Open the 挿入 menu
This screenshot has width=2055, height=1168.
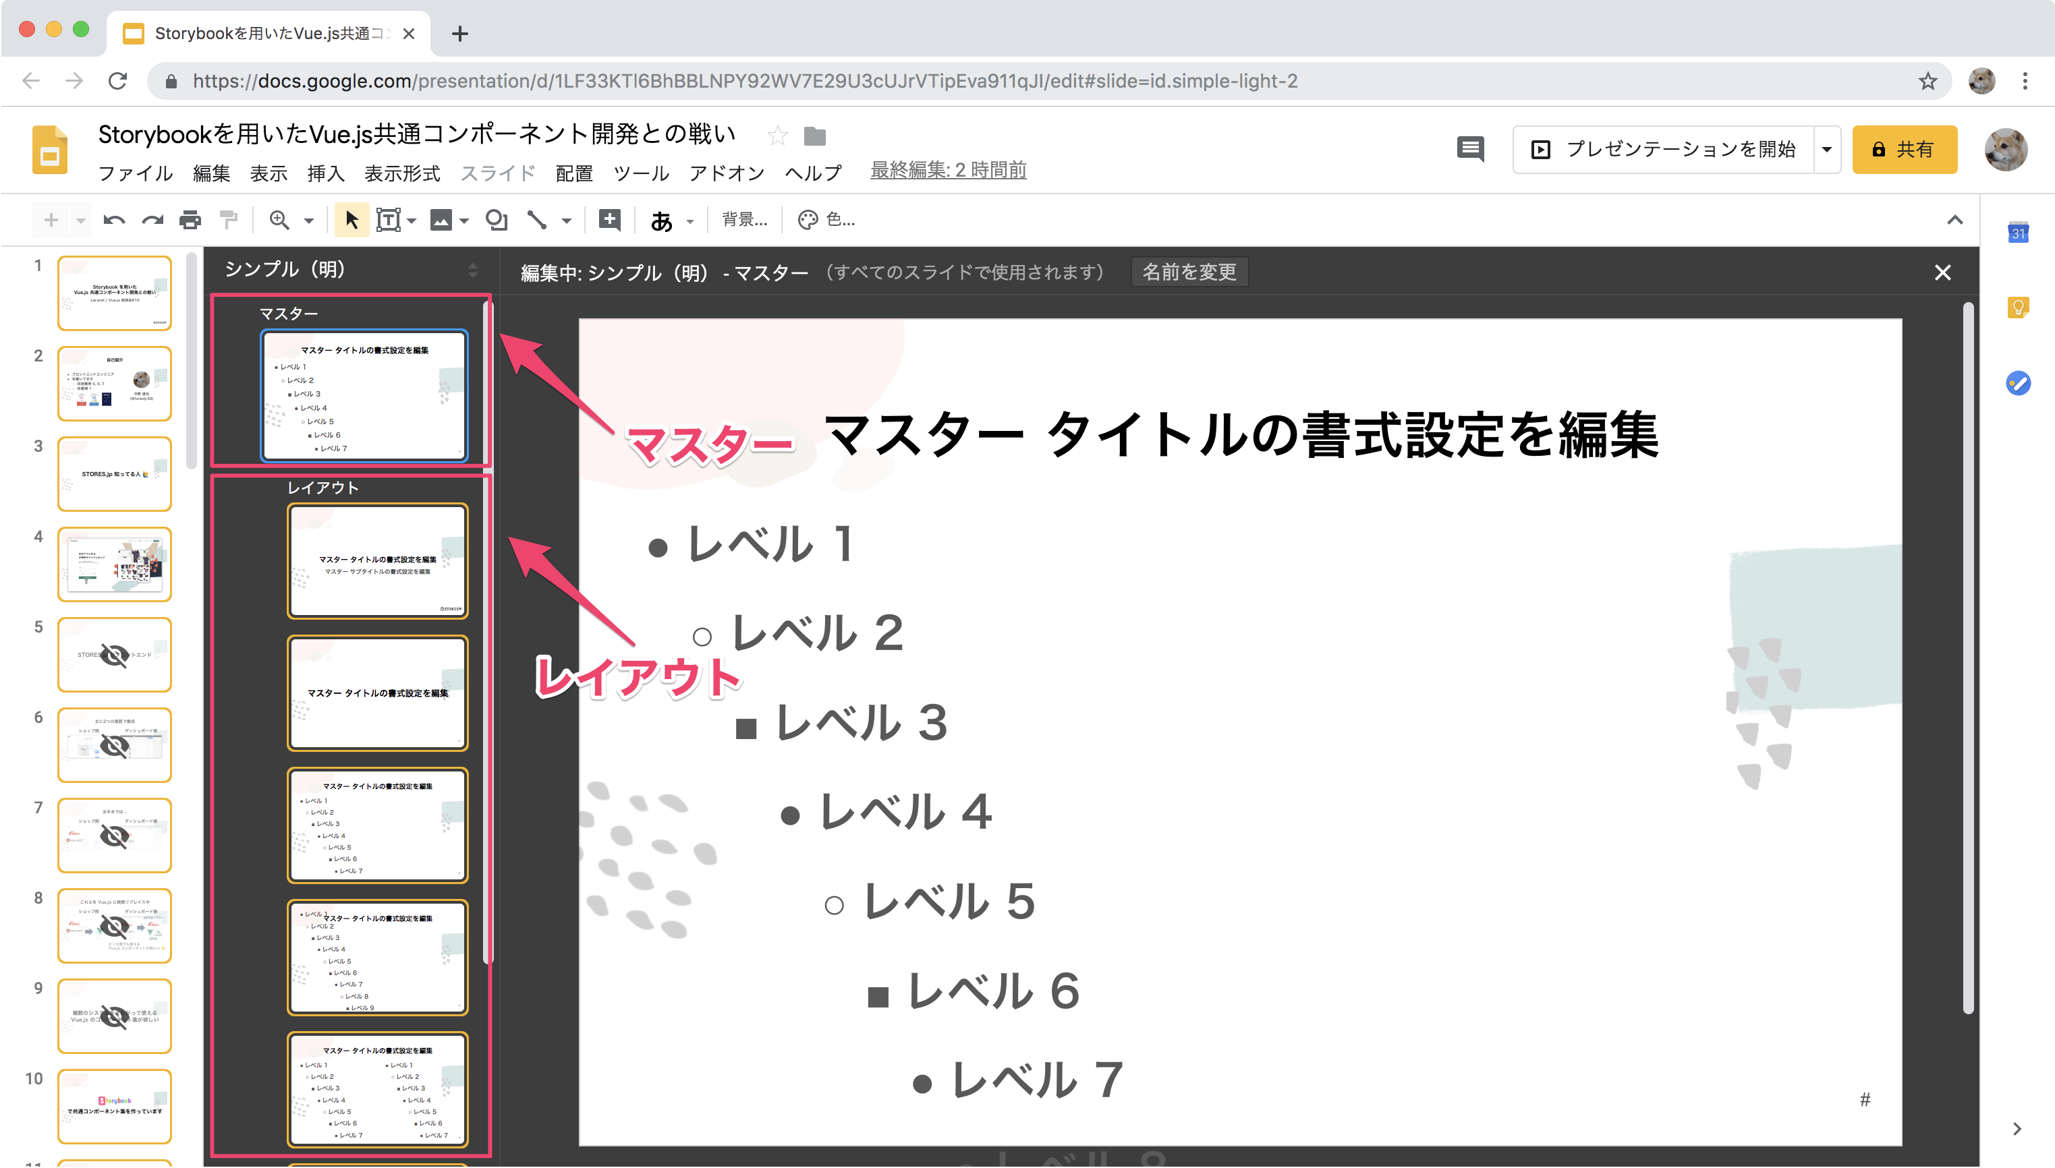pyautogui.click(x=325, y=173)
